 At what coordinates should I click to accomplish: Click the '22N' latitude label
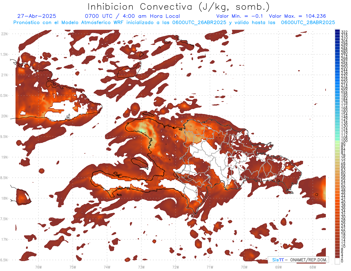point(4,34)
